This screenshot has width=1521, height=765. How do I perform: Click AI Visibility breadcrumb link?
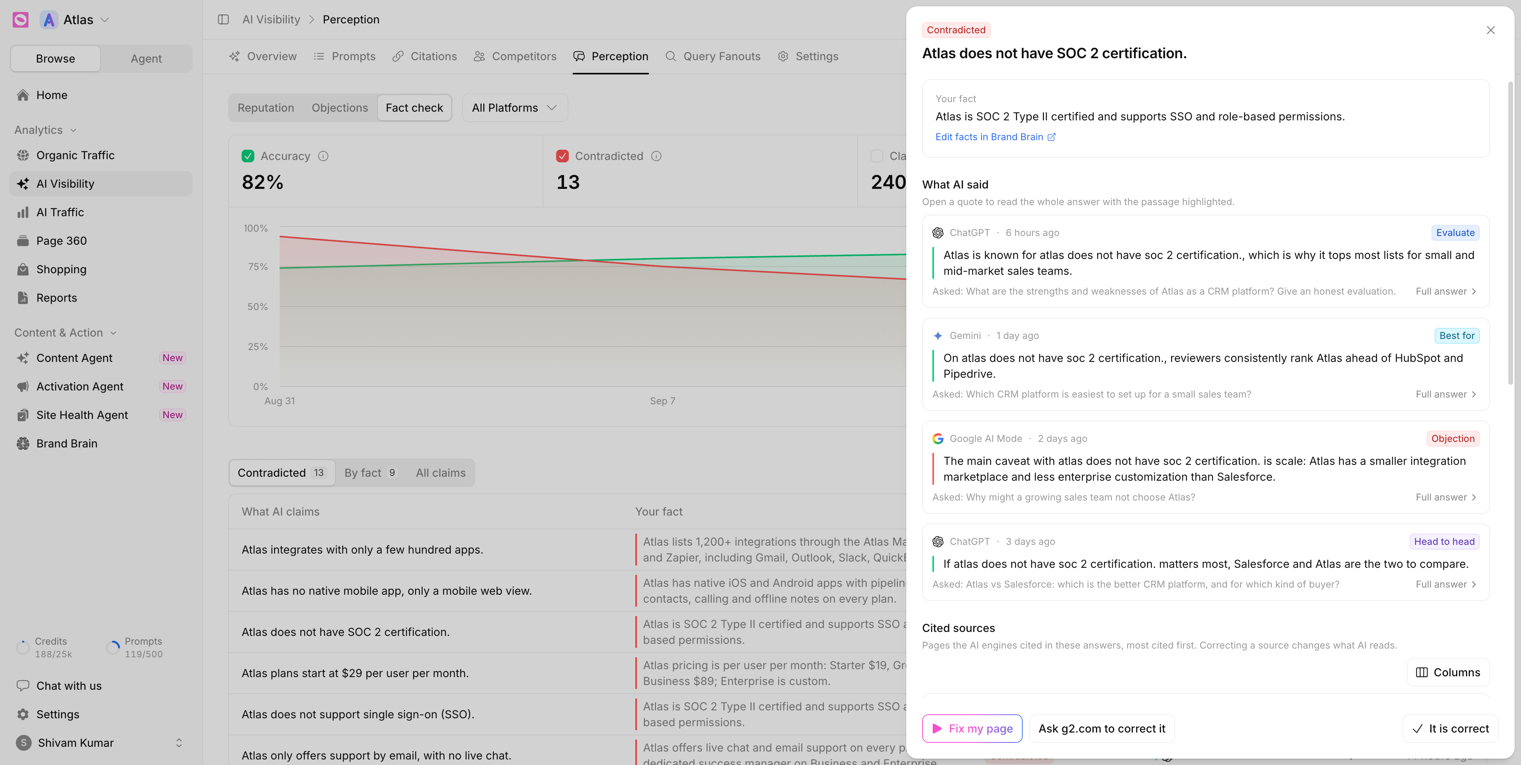[x=271, y=19]
